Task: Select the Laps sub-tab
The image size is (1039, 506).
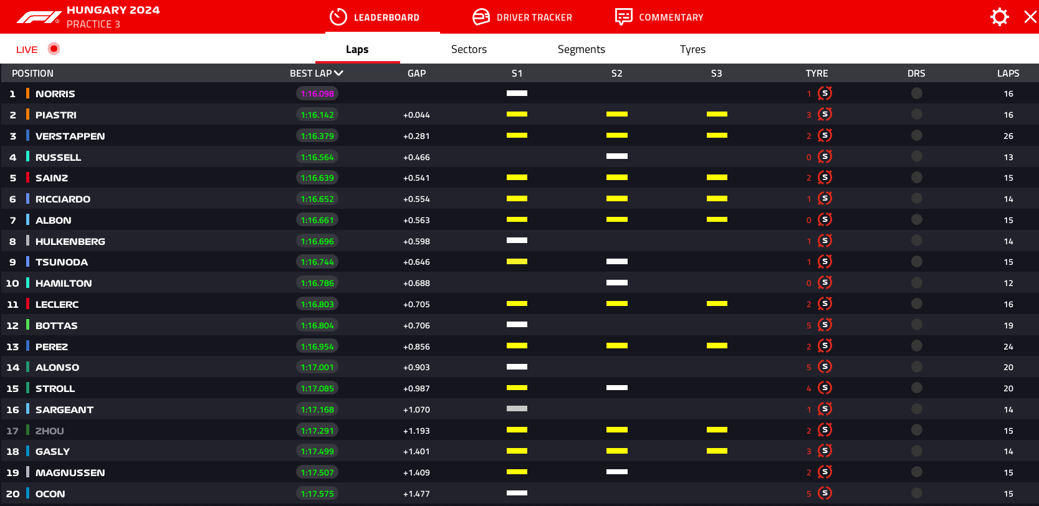Action: pyautogui.click(x=357, y=49)
